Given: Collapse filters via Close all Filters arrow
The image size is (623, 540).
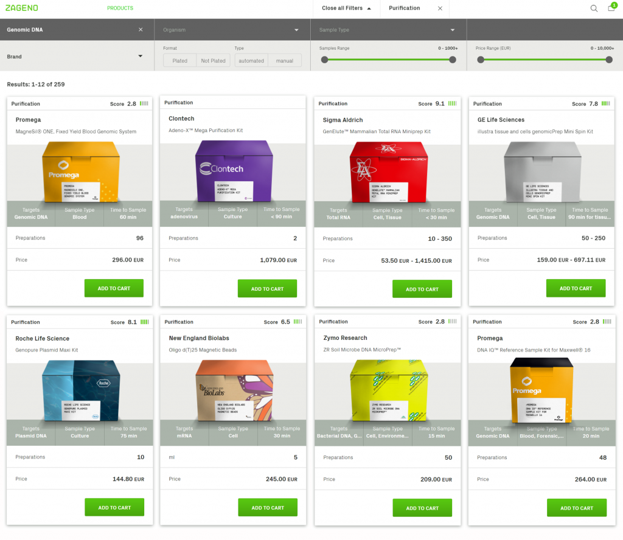Looking at the screenshot, I should (369, 9).
